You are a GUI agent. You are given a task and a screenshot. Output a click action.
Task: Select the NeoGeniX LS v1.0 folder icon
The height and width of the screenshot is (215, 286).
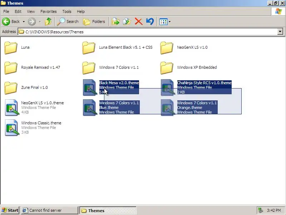(167, 48)
